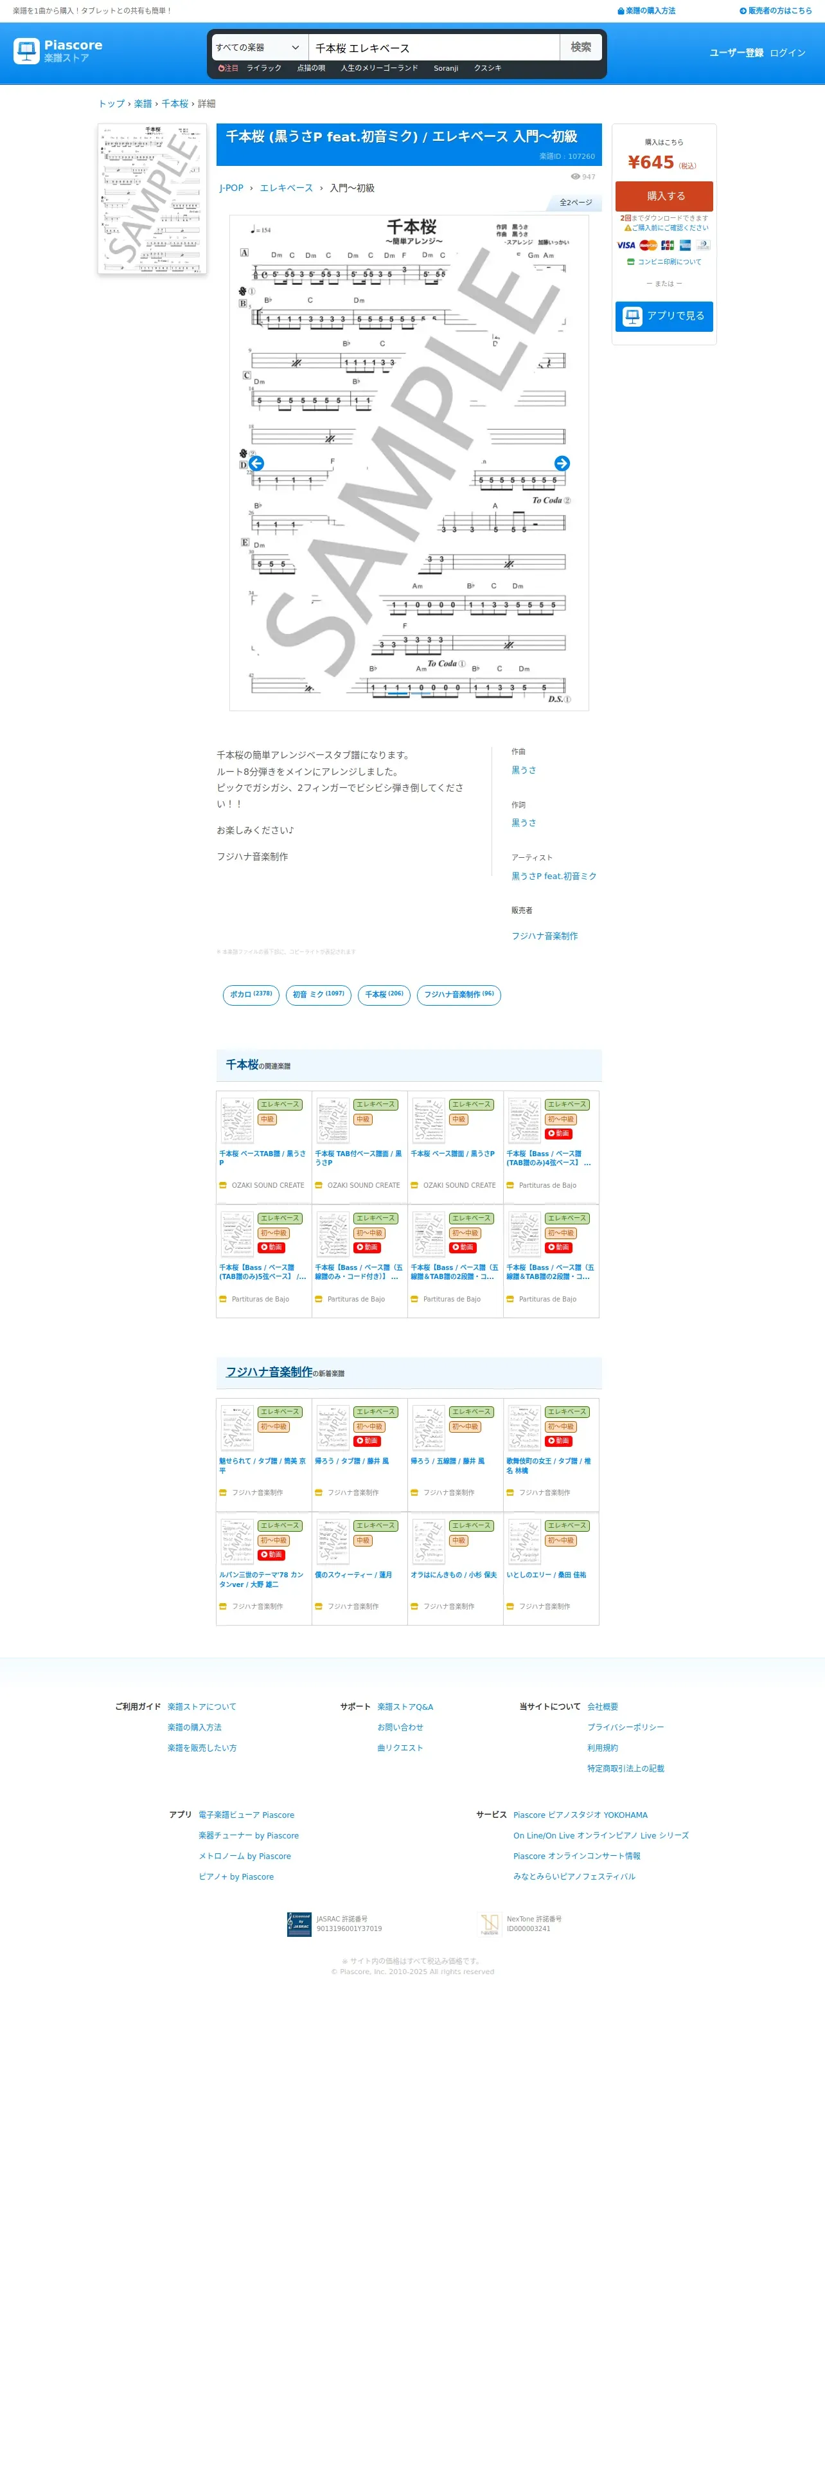Open 楽譜ストアQ&A footer link
825x2477 pixels.
[x=405, y=1707]
